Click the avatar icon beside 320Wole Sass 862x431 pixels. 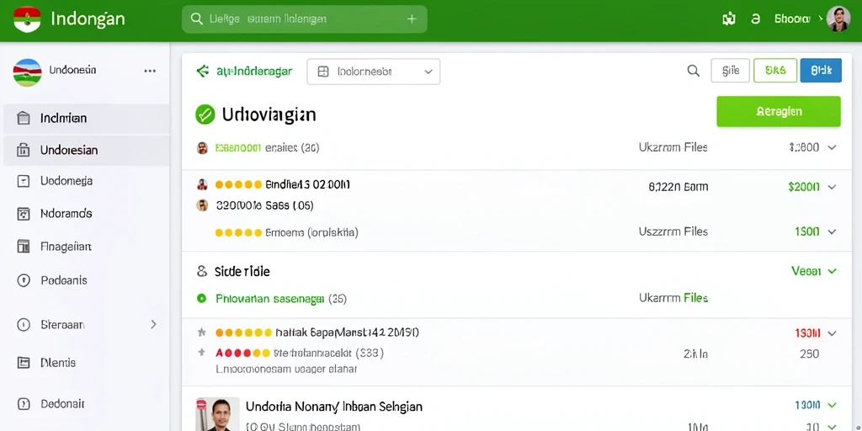(x=202, y=205)
